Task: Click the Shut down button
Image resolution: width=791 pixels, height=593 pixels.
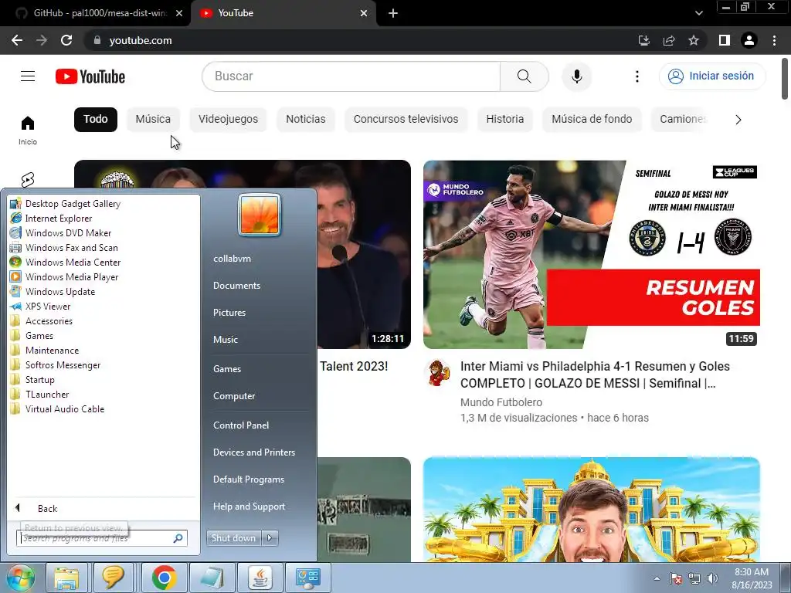Action: tap(233, 538)
